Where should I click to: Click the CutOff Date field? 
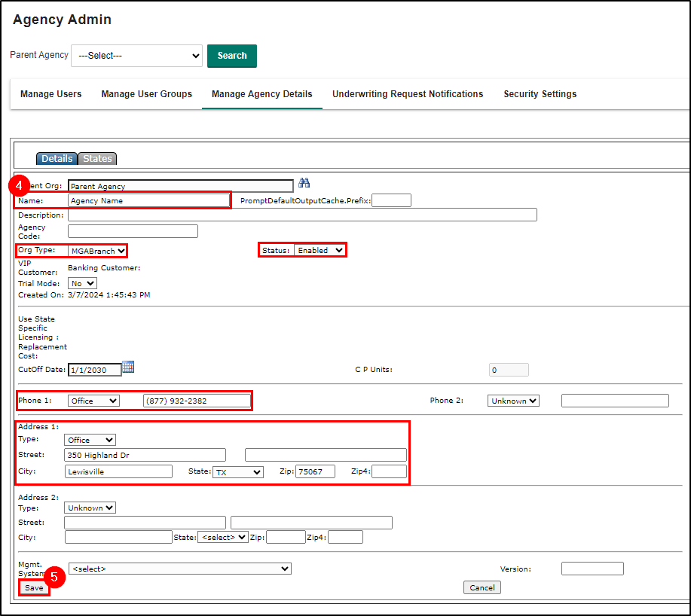pos(95,370)
